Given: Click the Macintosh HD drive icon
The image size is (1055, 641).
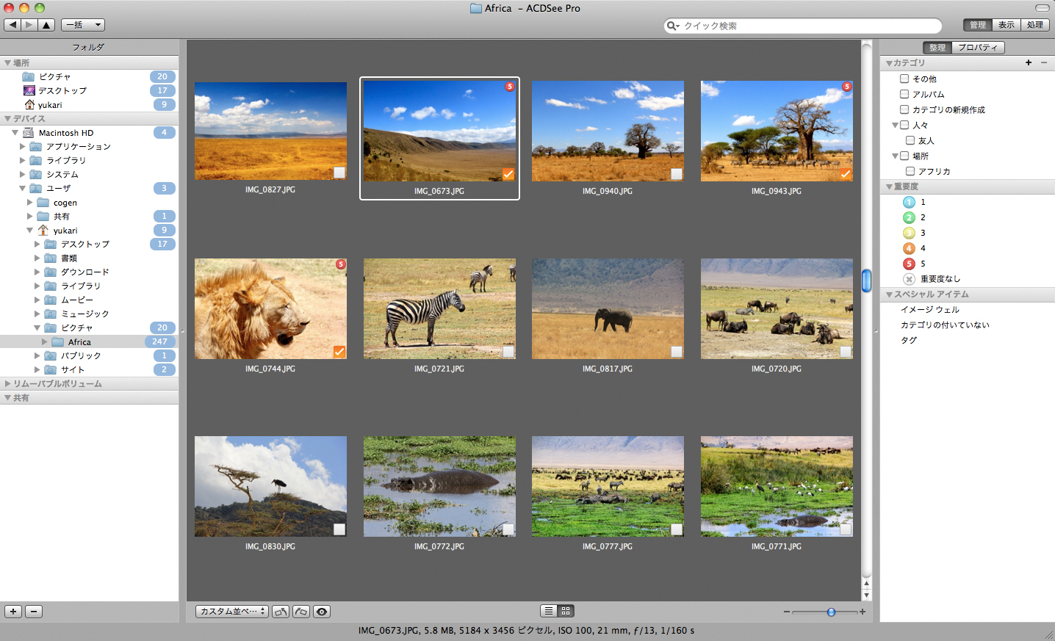Looking at the screenshot, I should pyautogui.click(x=29, y=133).
